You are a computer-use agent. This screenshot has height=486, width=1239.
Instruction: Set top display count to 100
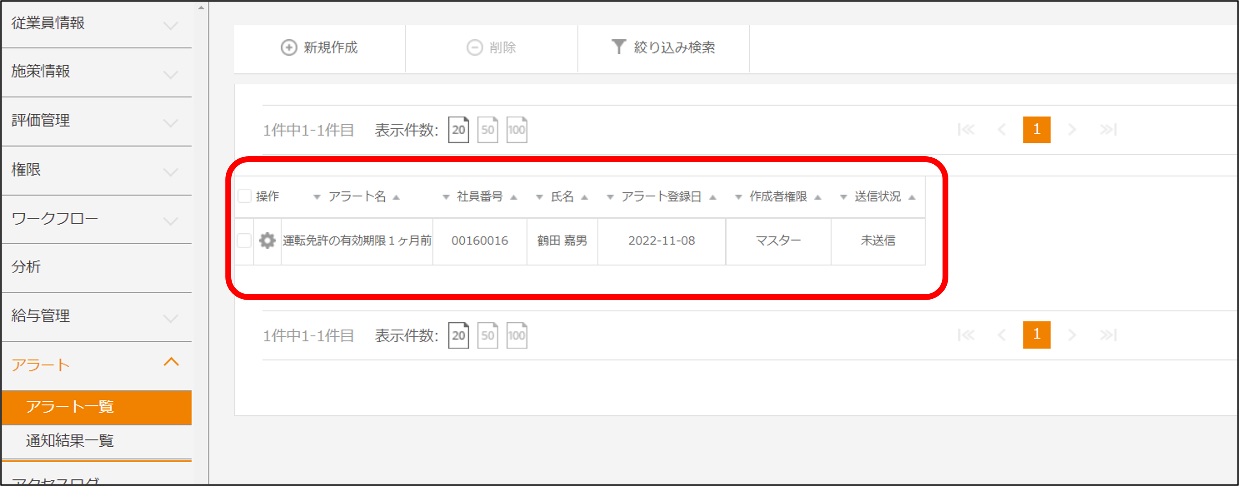(516, 130)
